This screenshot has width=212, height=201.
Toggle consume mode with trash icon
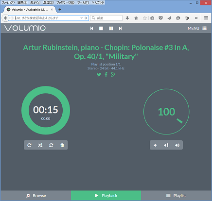coord(62,145)
